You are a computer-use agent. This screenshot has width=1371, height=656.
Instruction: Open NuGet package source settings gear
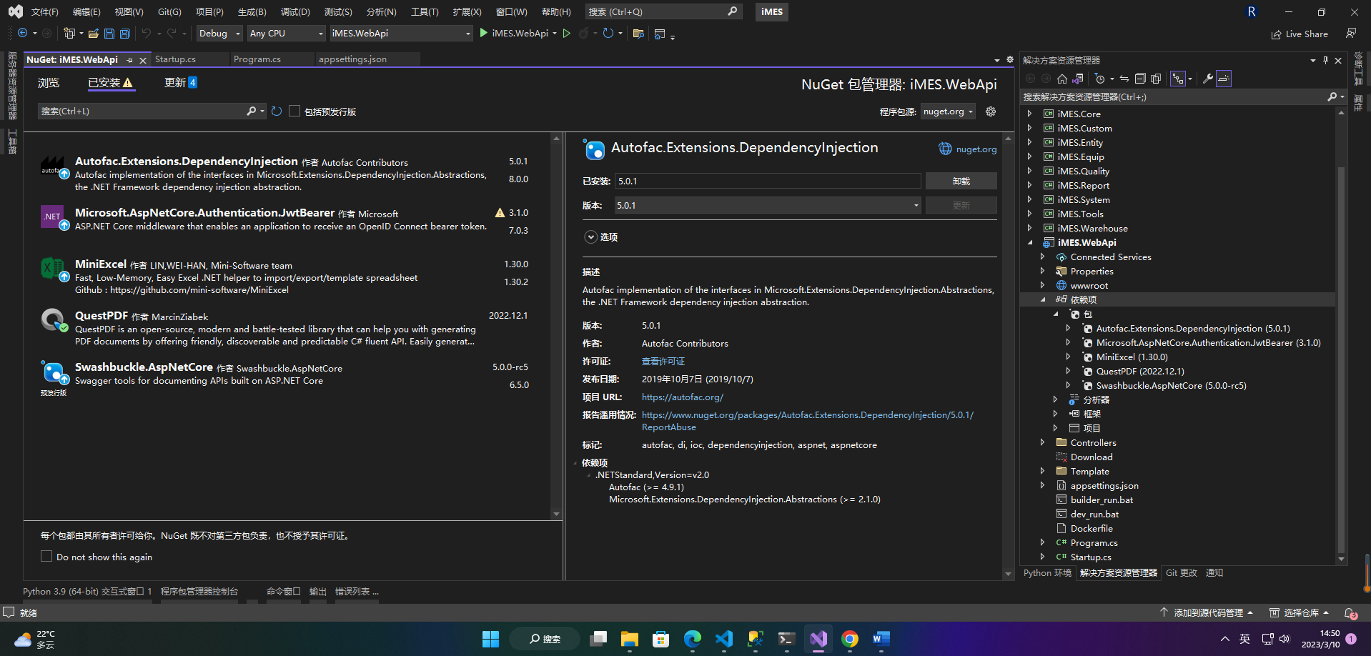point(991,111)
